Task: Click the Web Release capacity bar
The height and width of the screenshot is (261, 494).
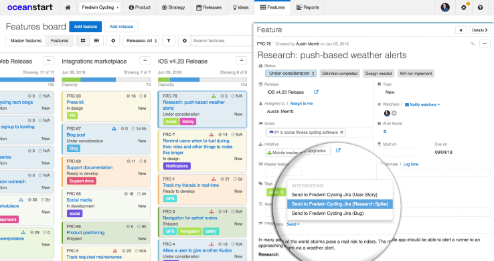Action: point(27,80)
